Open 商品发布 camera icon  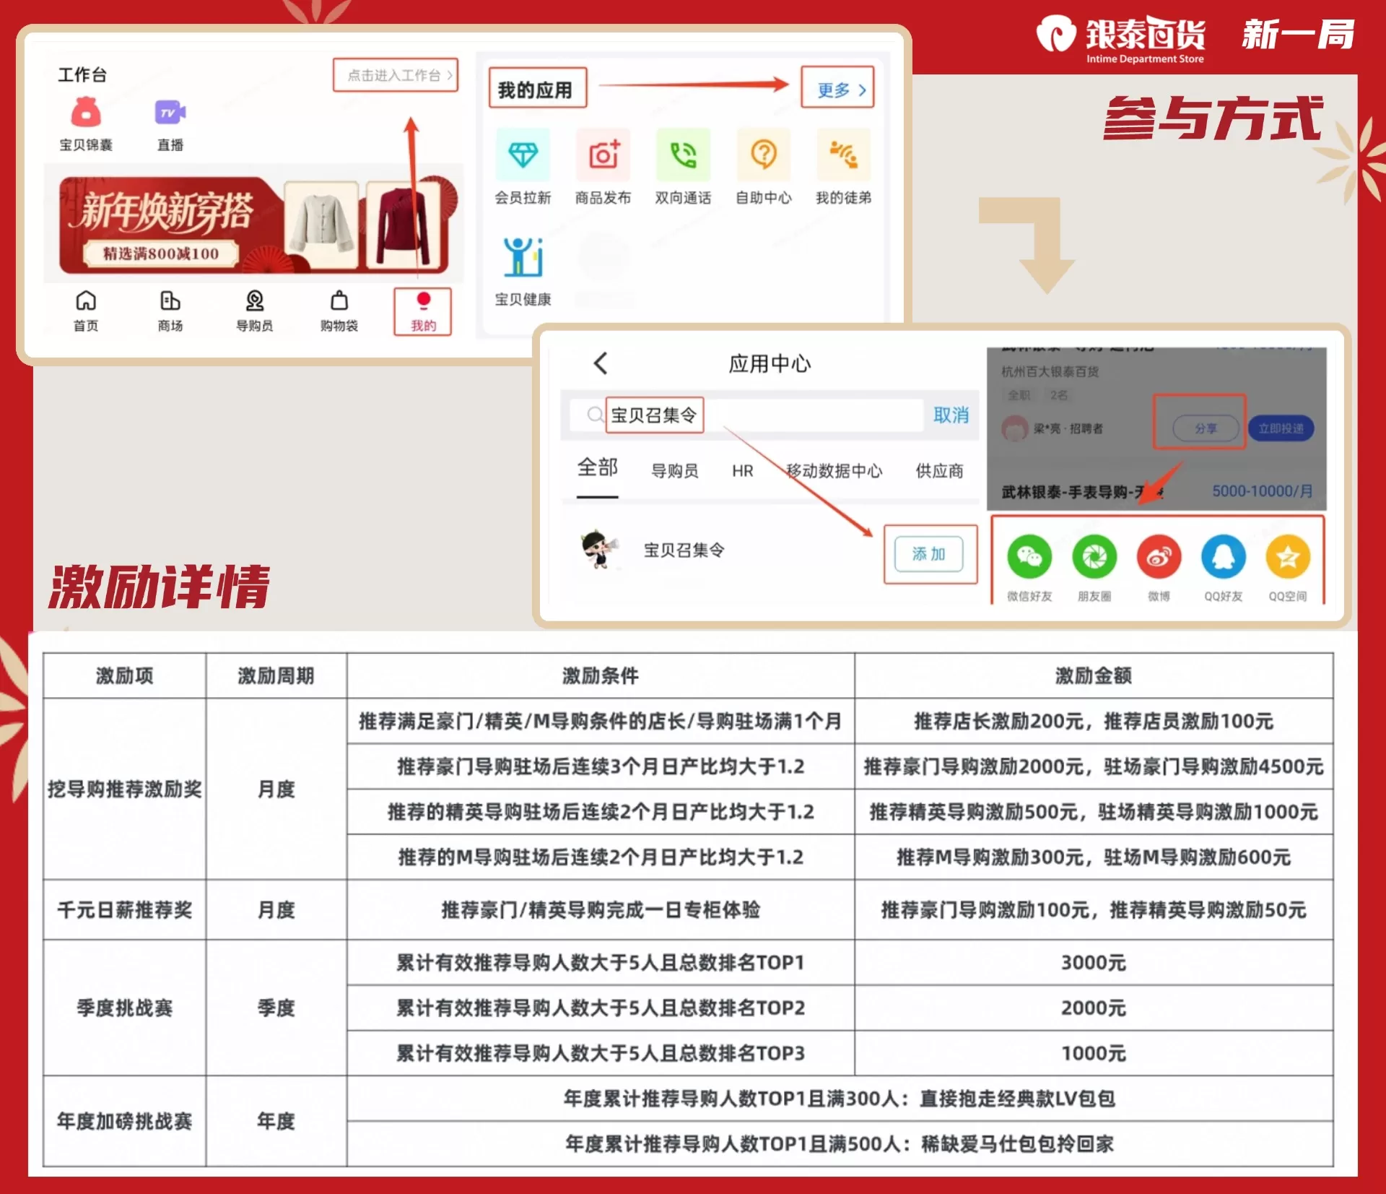tap(603, 155)
